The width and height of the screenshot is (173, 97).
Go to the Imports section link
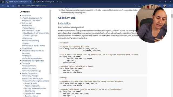[x=26, y=43]
